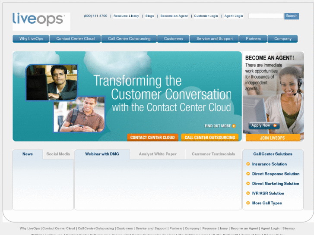Open the Customer Login link
314x235 pixels.
206,16
